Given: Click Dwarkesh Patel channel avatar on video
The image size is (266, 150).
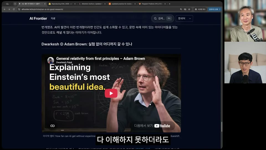Looking at the screenshot, I should click(x=50, y=60).
